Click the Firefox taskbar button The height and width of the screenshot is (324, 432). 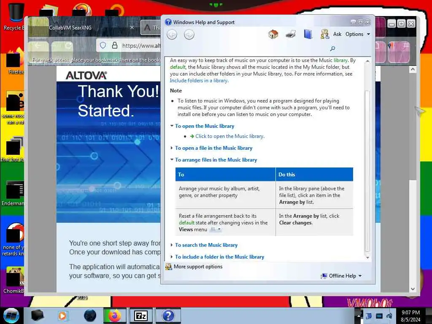click(x=115, y=316)
